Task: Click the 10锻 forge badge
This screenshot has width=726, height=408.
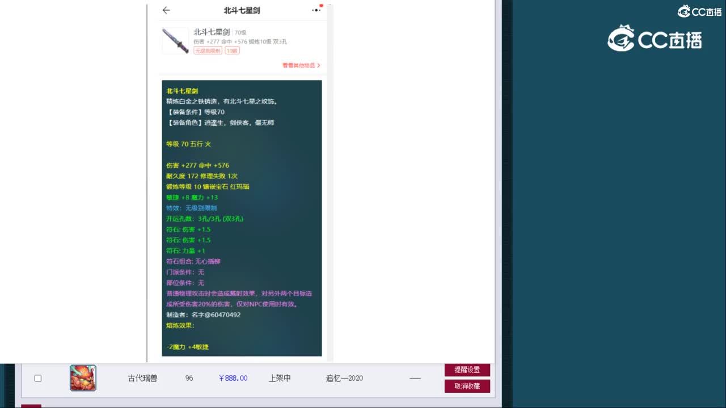Action: point(231,50)
